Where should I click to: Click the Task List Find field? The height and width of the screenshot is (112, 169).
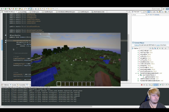[139, 15]
